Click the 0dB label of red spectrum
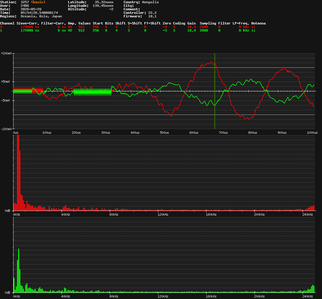322x299 pixels. click(x=7, y=211)
